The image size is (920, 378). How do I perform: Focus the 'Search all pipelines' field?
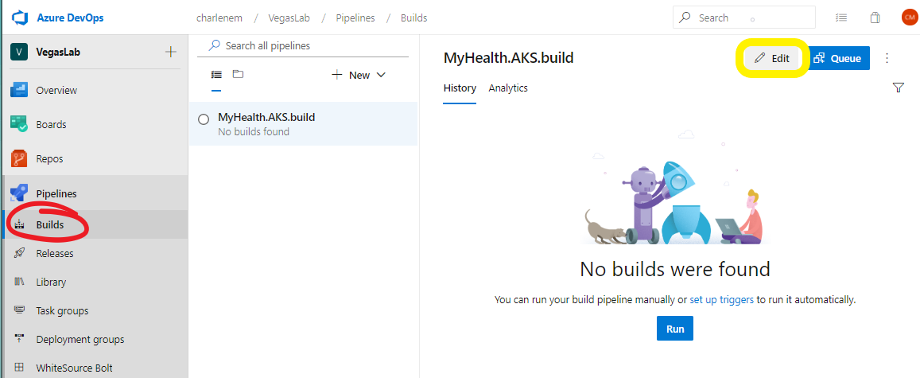(x=303, y=46)
